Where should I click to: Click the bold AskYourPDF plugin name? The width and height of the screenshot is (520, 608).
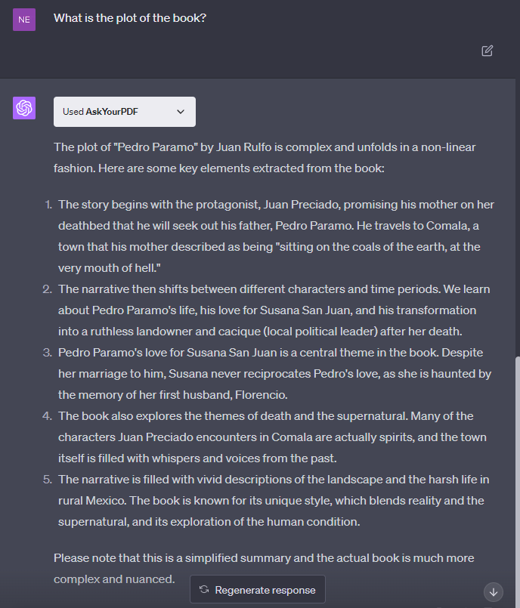(112, 112)
